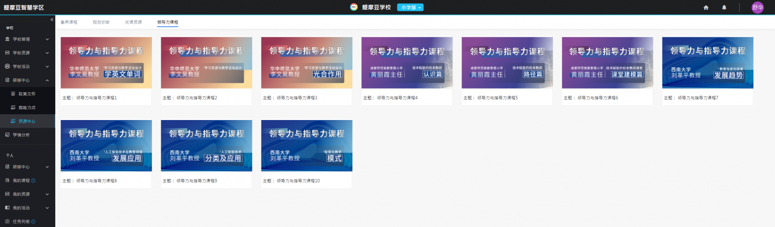Click the 舒华 user avatar
This screenshot has height=227, width=775.
(758, 7)
